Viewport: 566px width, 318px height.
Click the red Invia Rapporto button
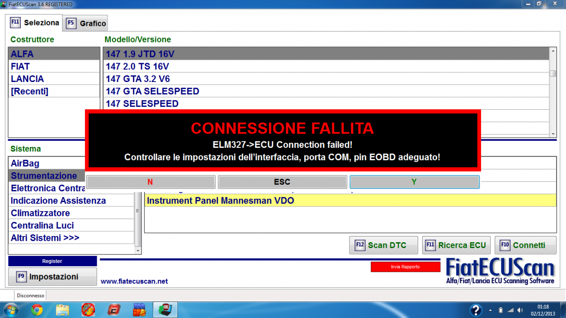point(405,267)
